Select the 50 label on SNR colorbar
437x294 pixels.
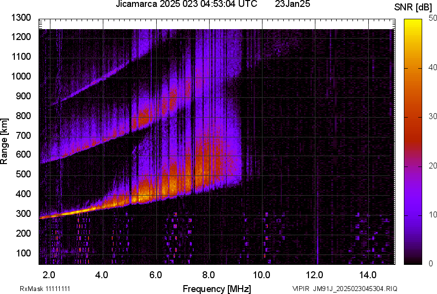click(x=433, y=18)
